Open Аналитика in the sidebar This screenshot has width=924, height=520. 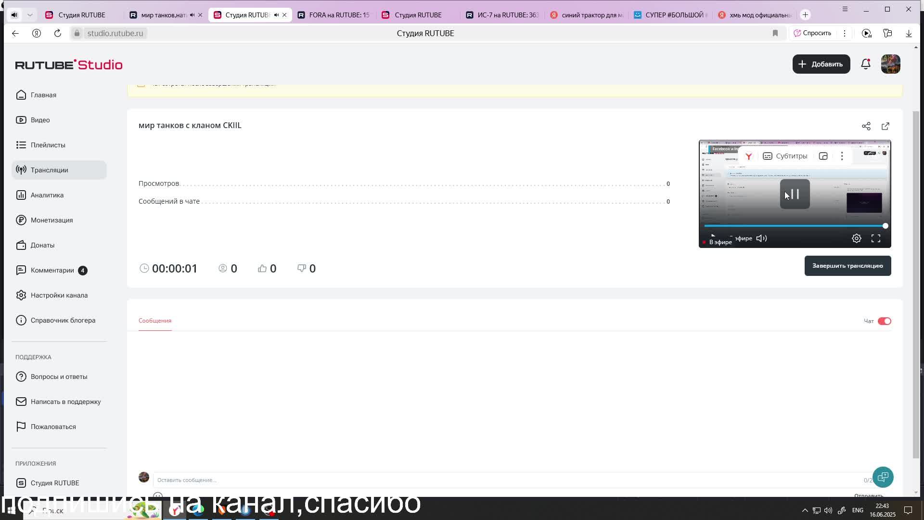coord(59,195)
